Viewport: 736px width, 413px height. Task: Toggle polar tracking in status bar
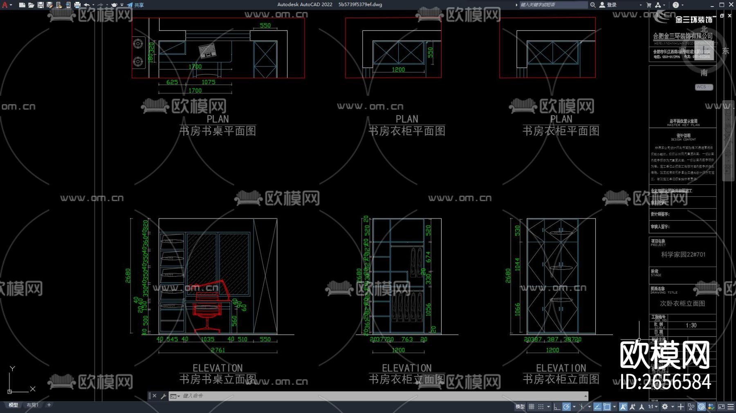(x=566, y=406)
